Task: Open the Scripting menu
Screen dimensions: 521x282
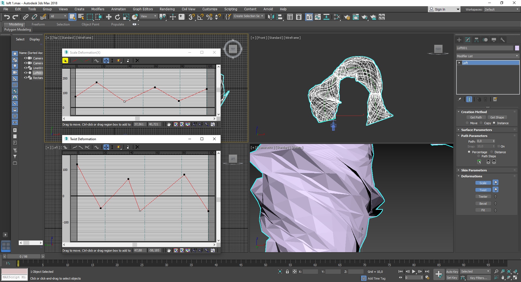Action: [231, 9]
